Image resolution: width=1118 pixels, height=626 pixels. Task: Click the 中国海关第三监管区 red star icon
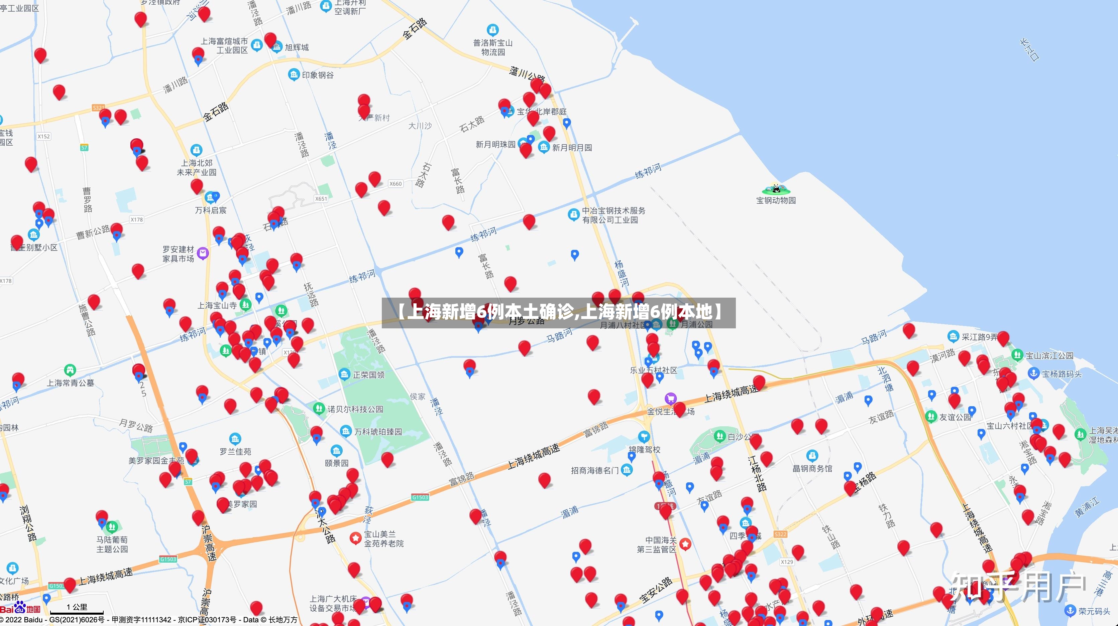pyautogui.click(x=685, y=544)
